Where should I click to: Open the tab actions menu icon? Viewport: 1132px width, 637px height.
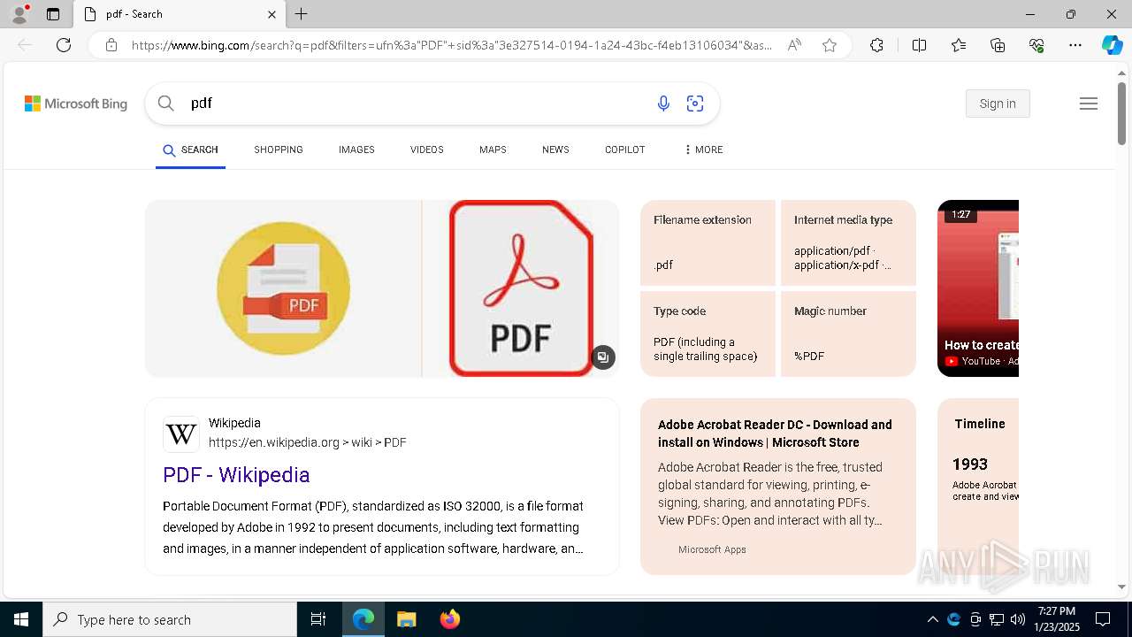53,14
